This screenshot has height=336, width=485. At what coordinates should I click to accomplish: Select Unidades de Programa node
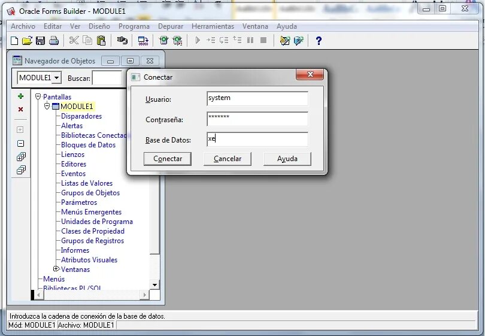click(x=97, y=222)
